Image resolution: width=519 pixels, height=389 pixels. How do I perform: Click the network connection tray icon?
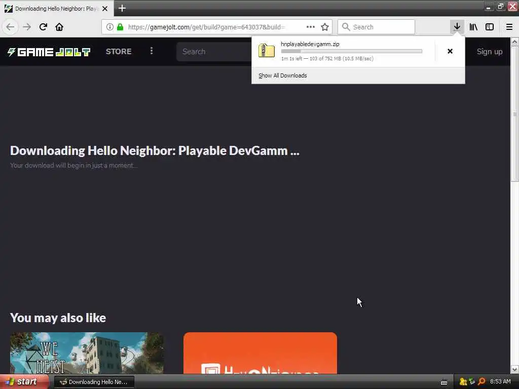(472, 382)
